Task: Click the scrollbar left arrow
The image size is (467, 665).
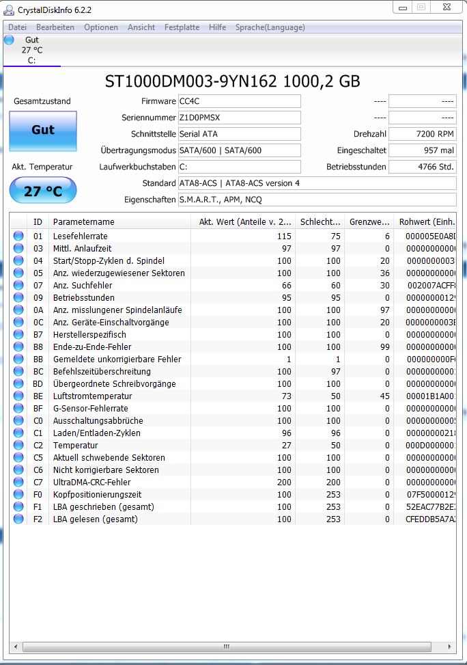Action: (16, 647)
